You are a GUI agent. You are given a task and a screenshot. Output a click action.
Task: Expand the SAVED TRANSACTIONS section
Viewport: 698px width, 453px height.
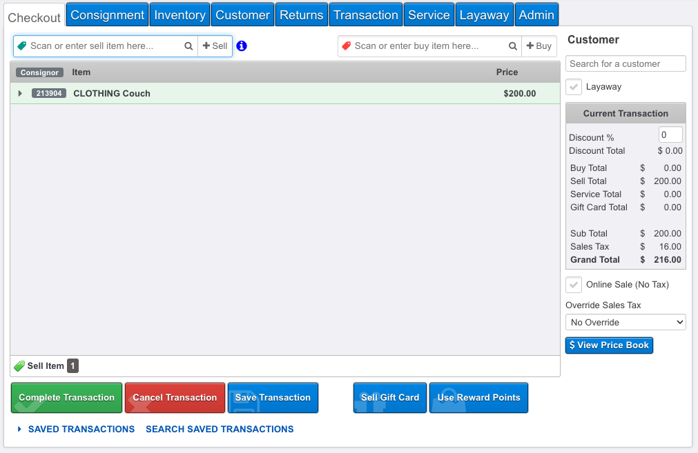[x=76, y=429]
